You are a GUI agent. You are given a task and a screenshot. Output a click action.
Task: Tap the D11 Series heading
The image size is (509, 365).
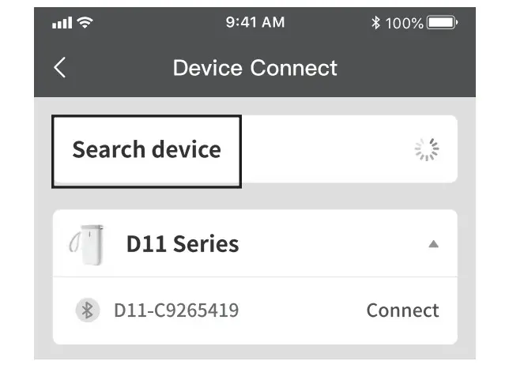183,244
